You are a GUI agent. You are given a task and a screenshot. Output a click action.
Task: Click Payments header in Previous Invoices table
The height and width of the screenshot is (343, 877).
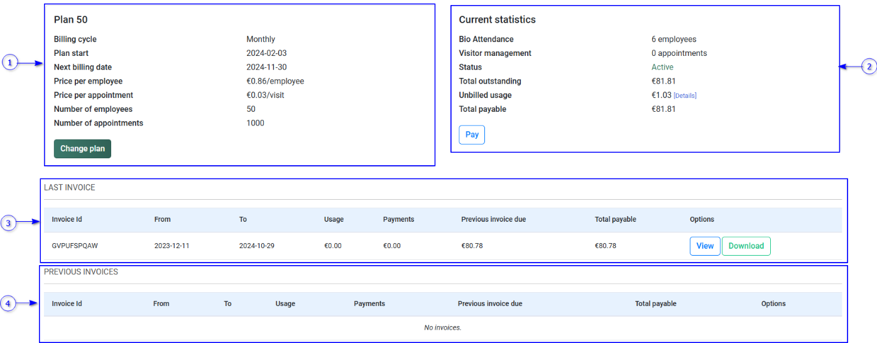[369, 303]
